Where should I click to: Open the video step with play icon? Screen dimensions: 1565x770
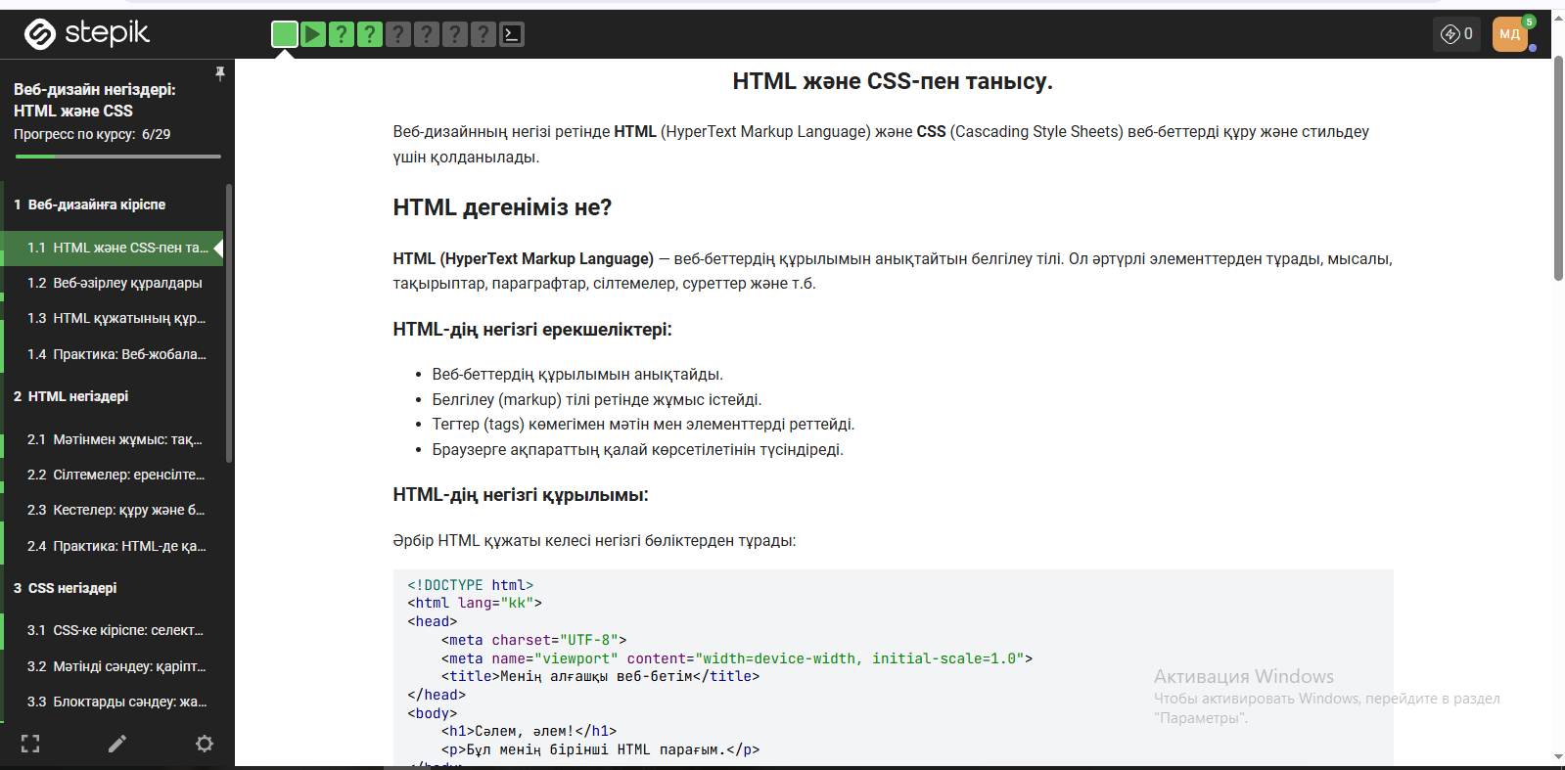(313, 35)
